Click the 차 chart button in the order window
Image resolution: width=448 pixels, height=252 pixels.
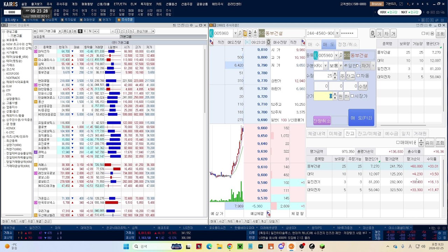click(386, 34)
